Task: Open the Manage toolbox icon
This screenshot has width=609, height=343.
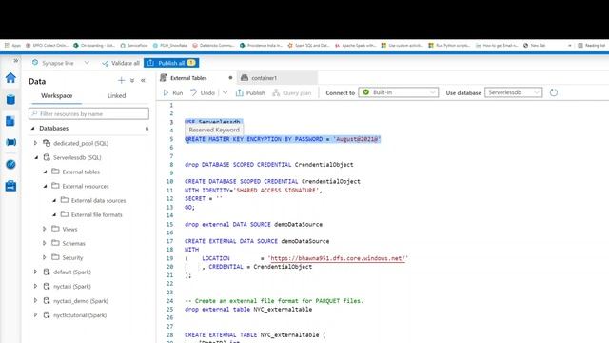Action: pos(10,186)
